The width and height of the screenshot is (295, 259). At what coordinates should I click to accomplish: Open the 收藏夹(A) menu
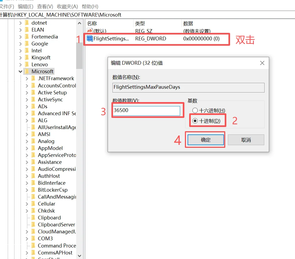coord(67,7)
